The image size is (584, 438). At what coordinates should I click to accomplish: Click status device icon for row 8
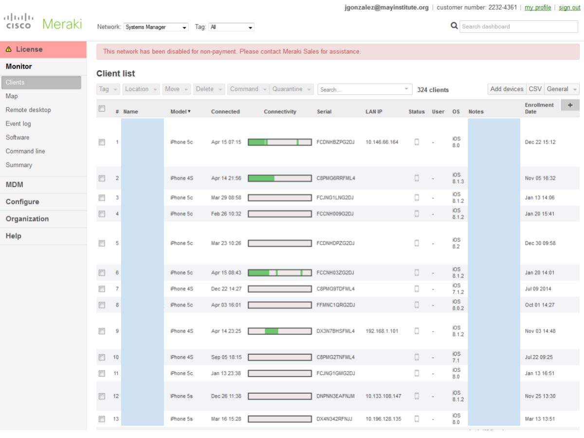417,305
